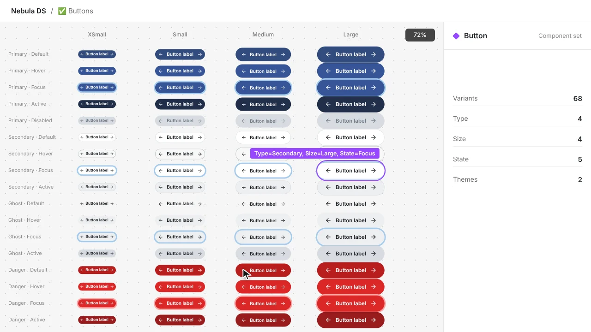The image size is (591, 332).
Task: Click the Large column header
Action: pyautogui.click(x=351, y=35)
